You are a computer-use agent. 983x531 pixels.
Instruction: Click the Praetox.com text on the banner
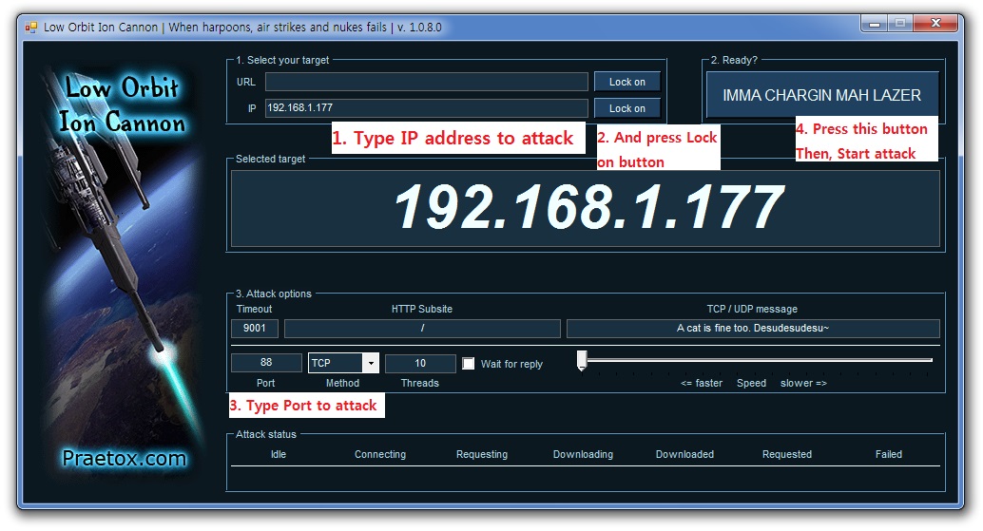[x=124, y=458]
